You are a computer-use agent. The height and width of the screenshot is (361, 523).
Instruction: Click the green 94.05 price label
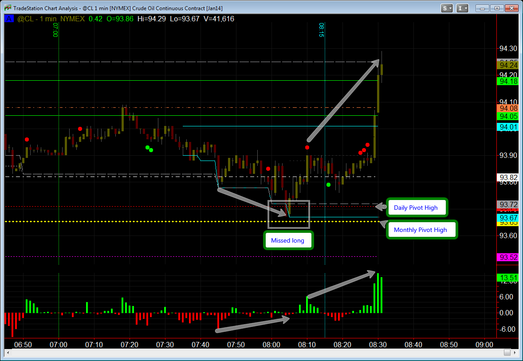tap(507, 116)
